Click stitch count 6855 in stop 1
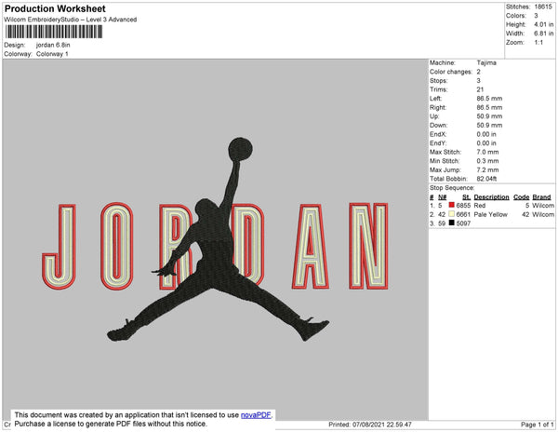This screenshot has width=558, height=432. tap(463, 206)
